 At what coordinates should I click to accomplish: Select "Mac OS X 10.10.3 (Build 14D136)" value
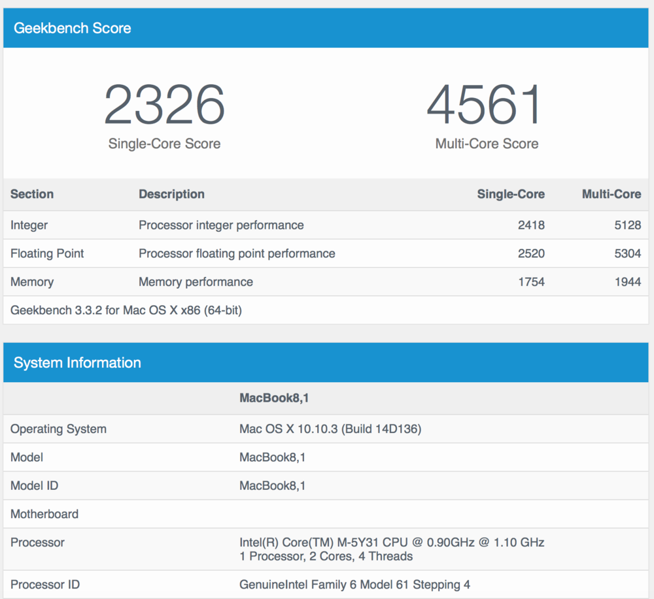pyautogui.click(x=330, y=429)
